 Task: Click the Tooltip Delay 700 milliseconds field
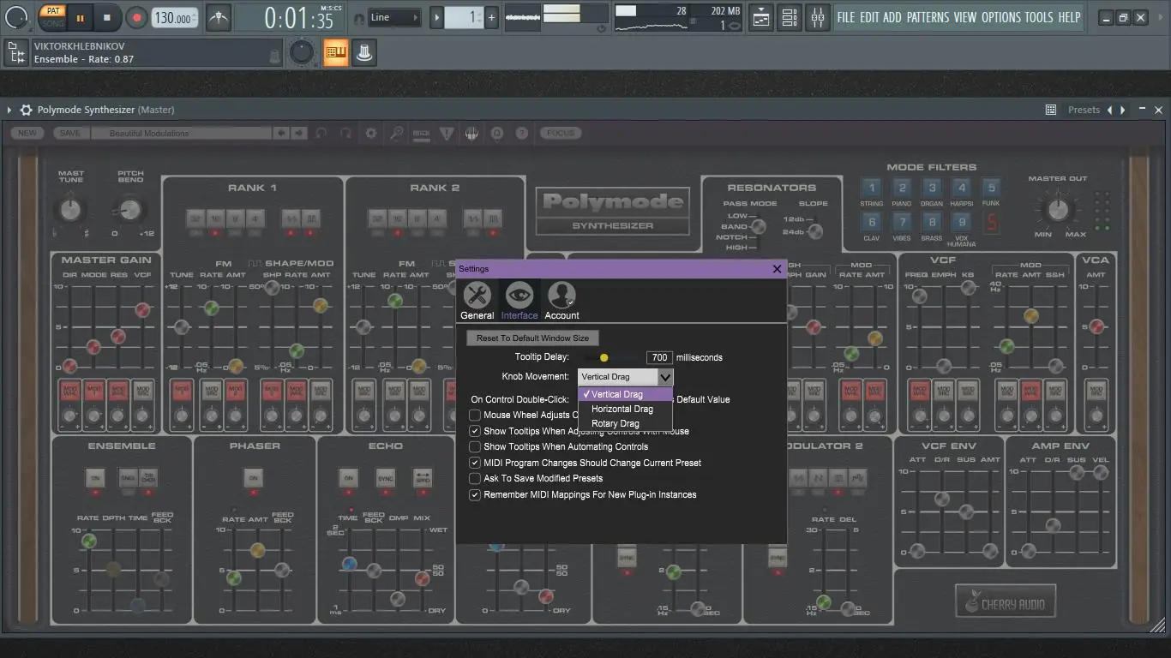[x=659, y=357]
